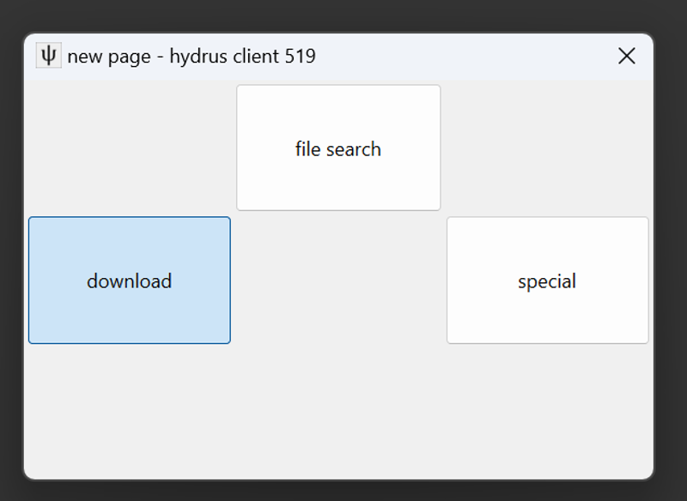
Task: Click the hydrus psi logo icon
Action: 49,56
